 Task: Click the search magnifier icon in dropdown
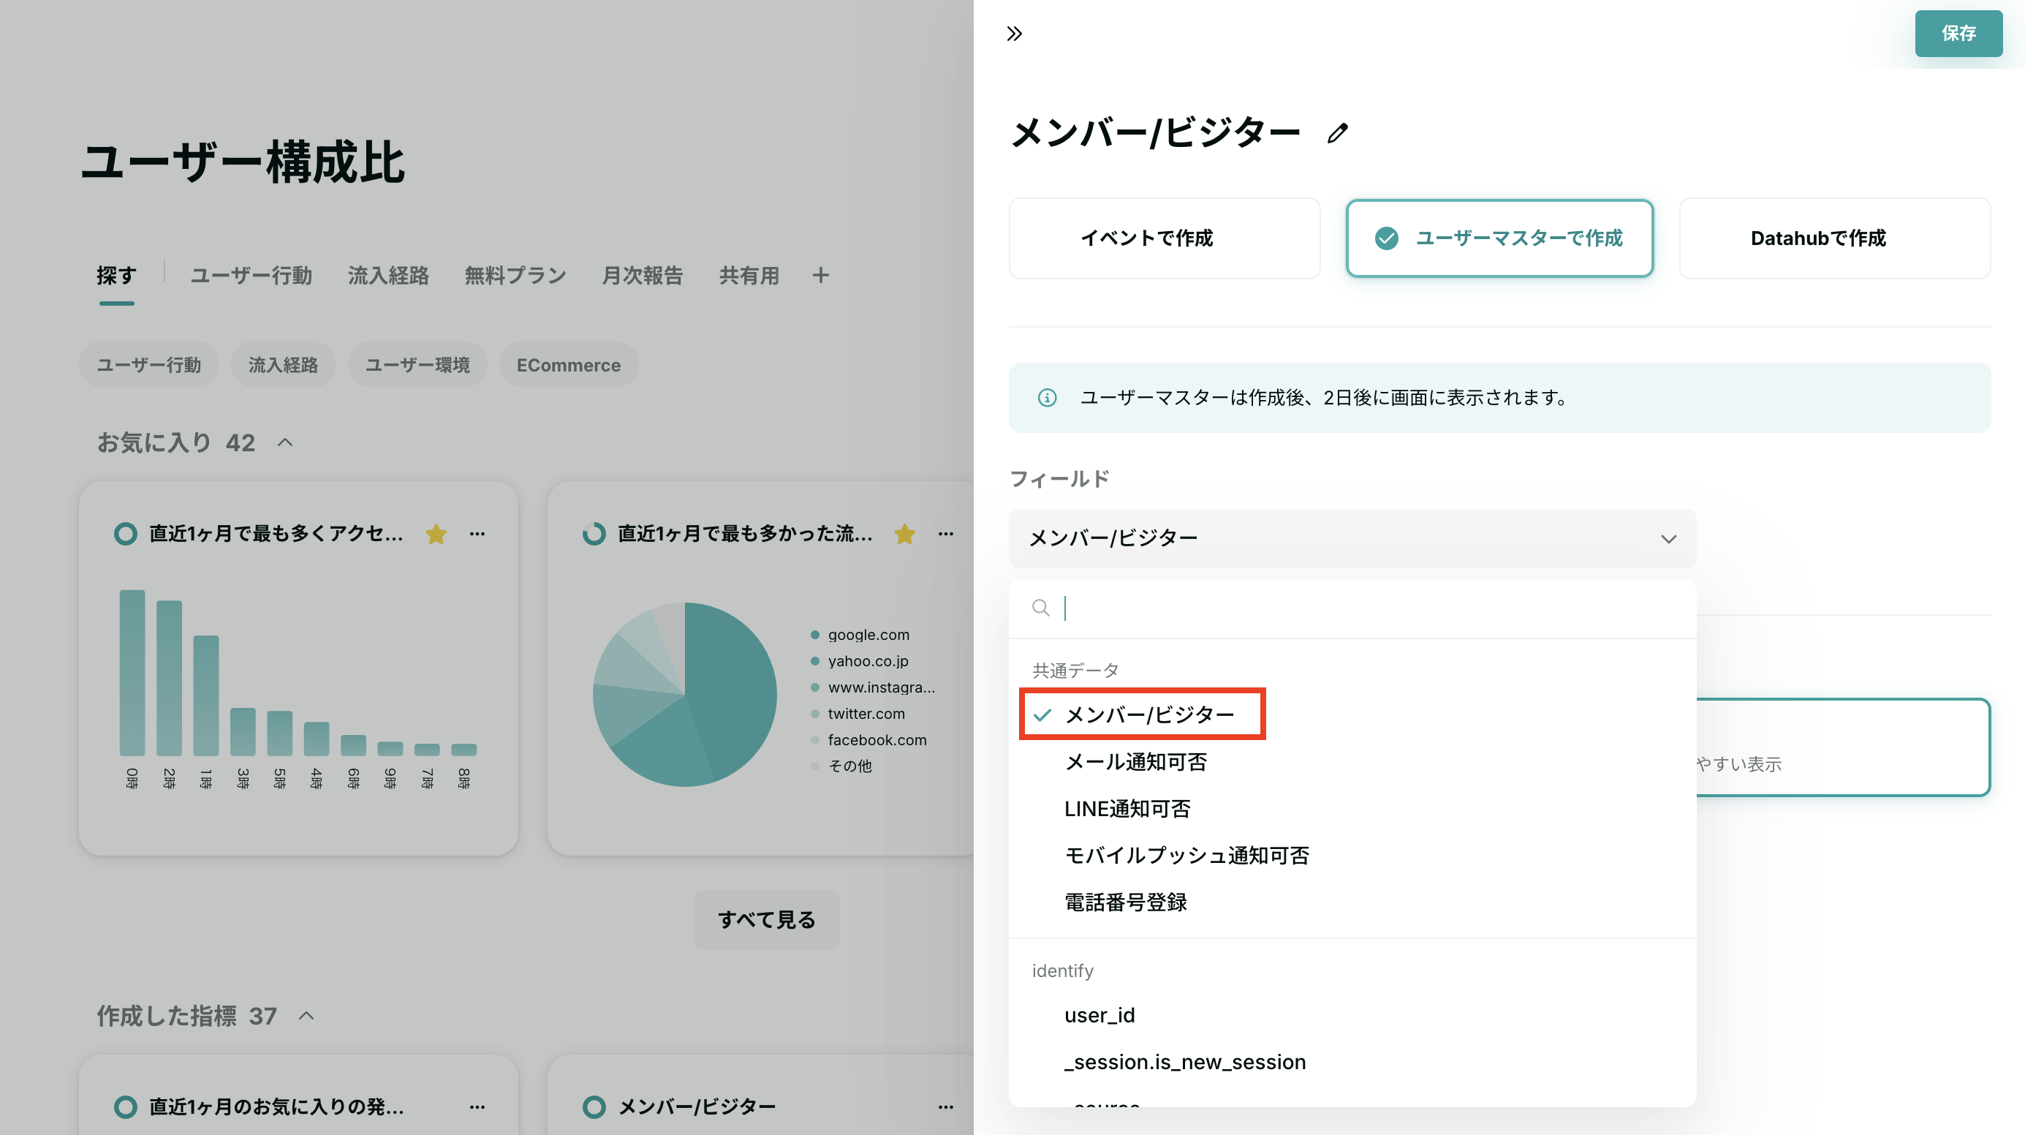(1041, 608)
